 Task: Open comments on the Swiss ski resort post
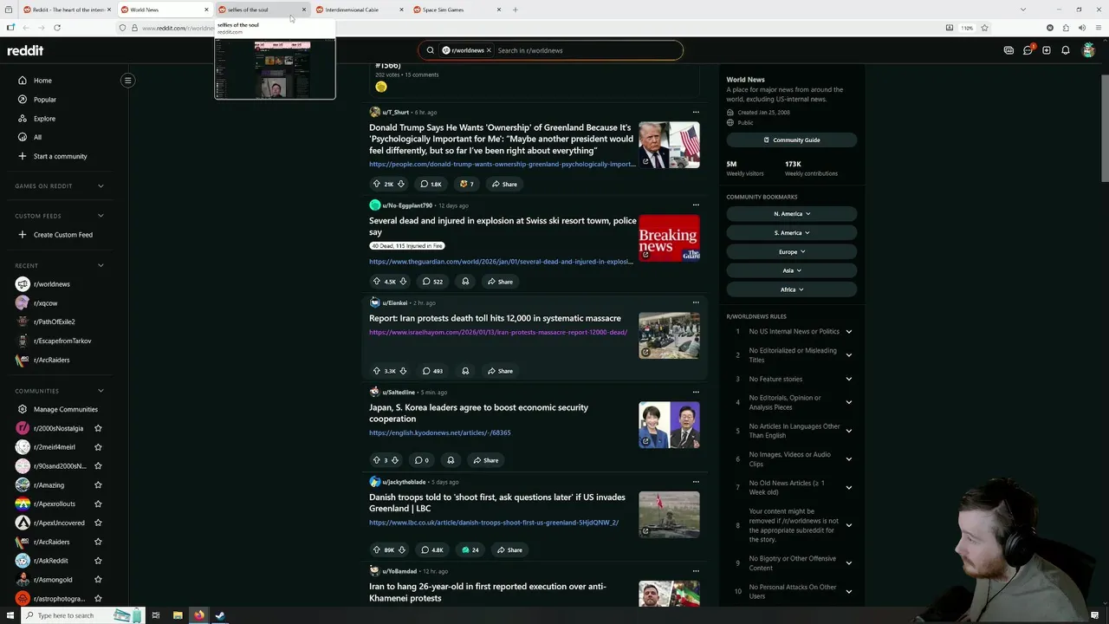coord(431,282)
